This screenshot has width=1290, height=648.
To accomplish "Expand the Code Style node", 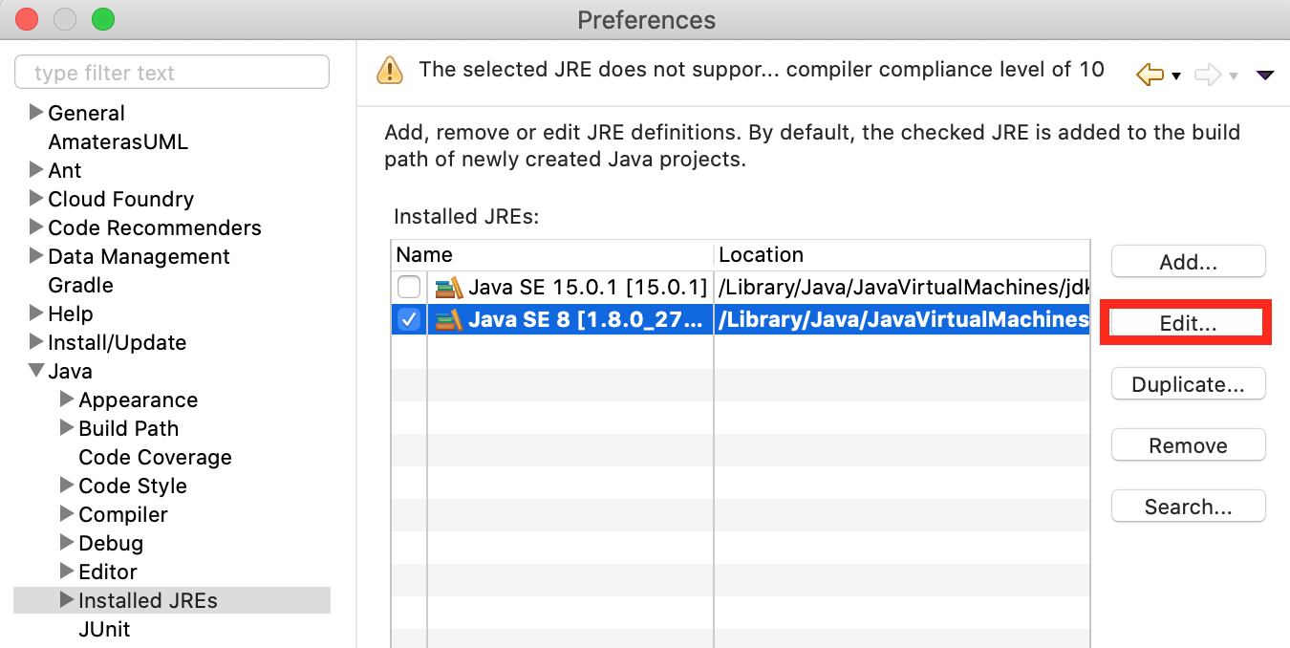I will pyautogui.click(x=67, y=485).
